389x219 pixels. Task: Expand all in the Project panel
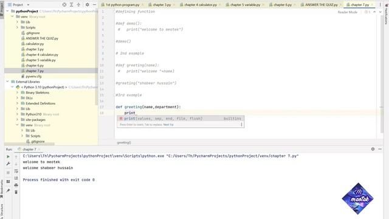(72, 5)
